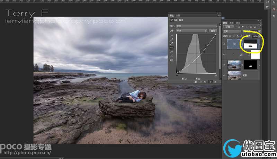Open the curves preset dropdown
277x159 pixels.
[197, 26]
